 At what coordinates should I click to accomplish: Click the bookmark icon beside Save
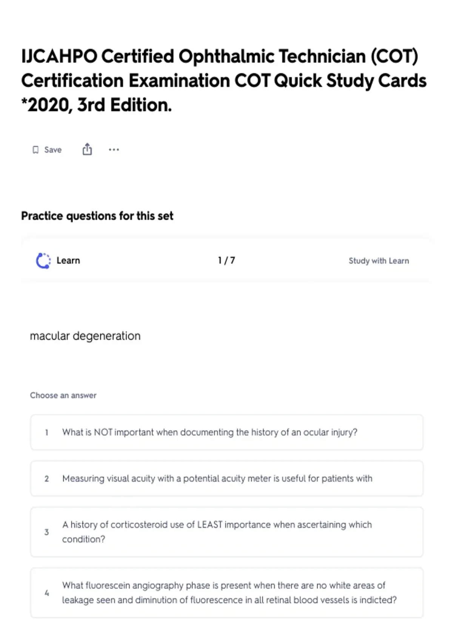coord(35,150)
